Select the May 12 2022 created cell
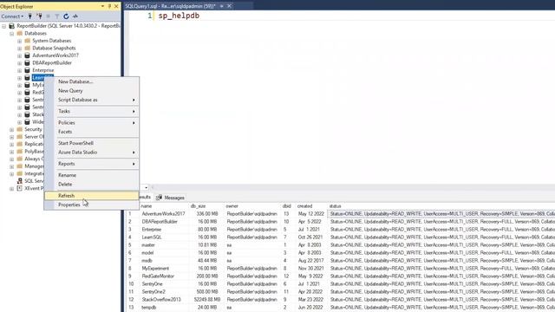The height and width of the screenshot is (312, 555). (311, 214)
